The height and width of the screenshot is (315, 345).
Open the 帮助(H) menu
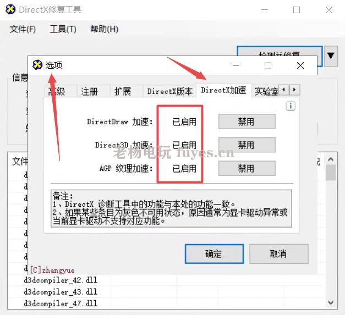click(105, 29)
